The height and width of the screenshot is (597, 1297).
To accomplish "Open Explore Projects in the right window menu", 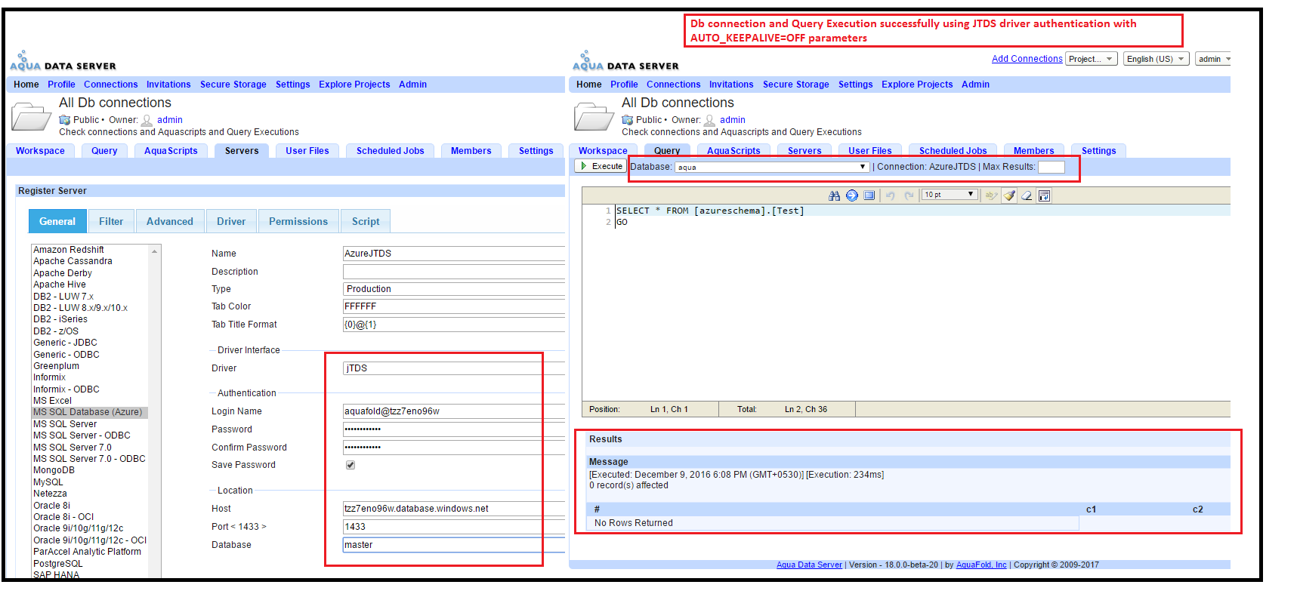I will tap(917, 85).
